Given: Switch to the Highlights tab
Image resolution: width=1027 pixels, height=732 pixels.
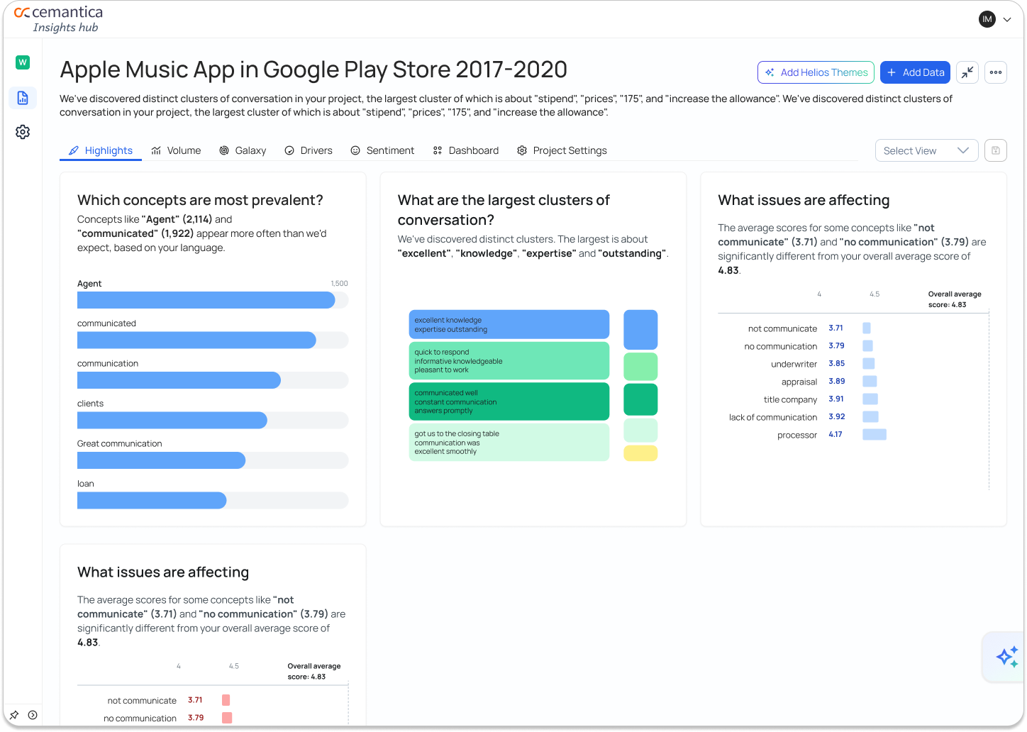Looking at the screenshot, I should pyautogui.click(x=101, y=150).
